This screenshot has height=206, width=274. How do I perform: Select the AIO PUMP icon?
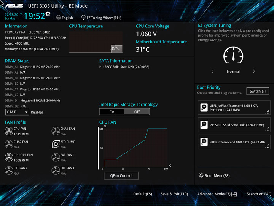[x=56, y=144]
